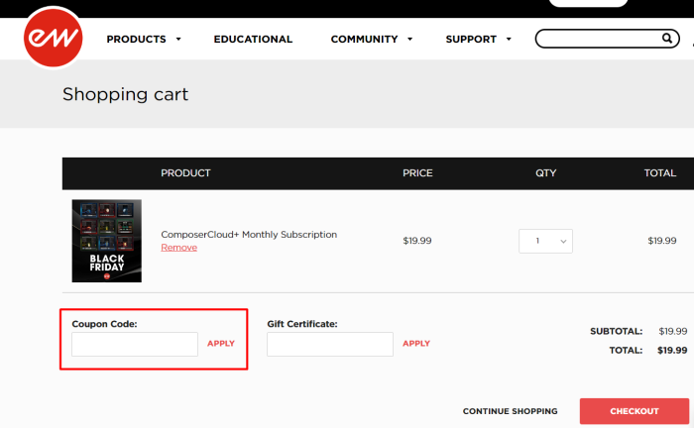
Task: Go to the EDUCATIONAL page
Action: 253,40
